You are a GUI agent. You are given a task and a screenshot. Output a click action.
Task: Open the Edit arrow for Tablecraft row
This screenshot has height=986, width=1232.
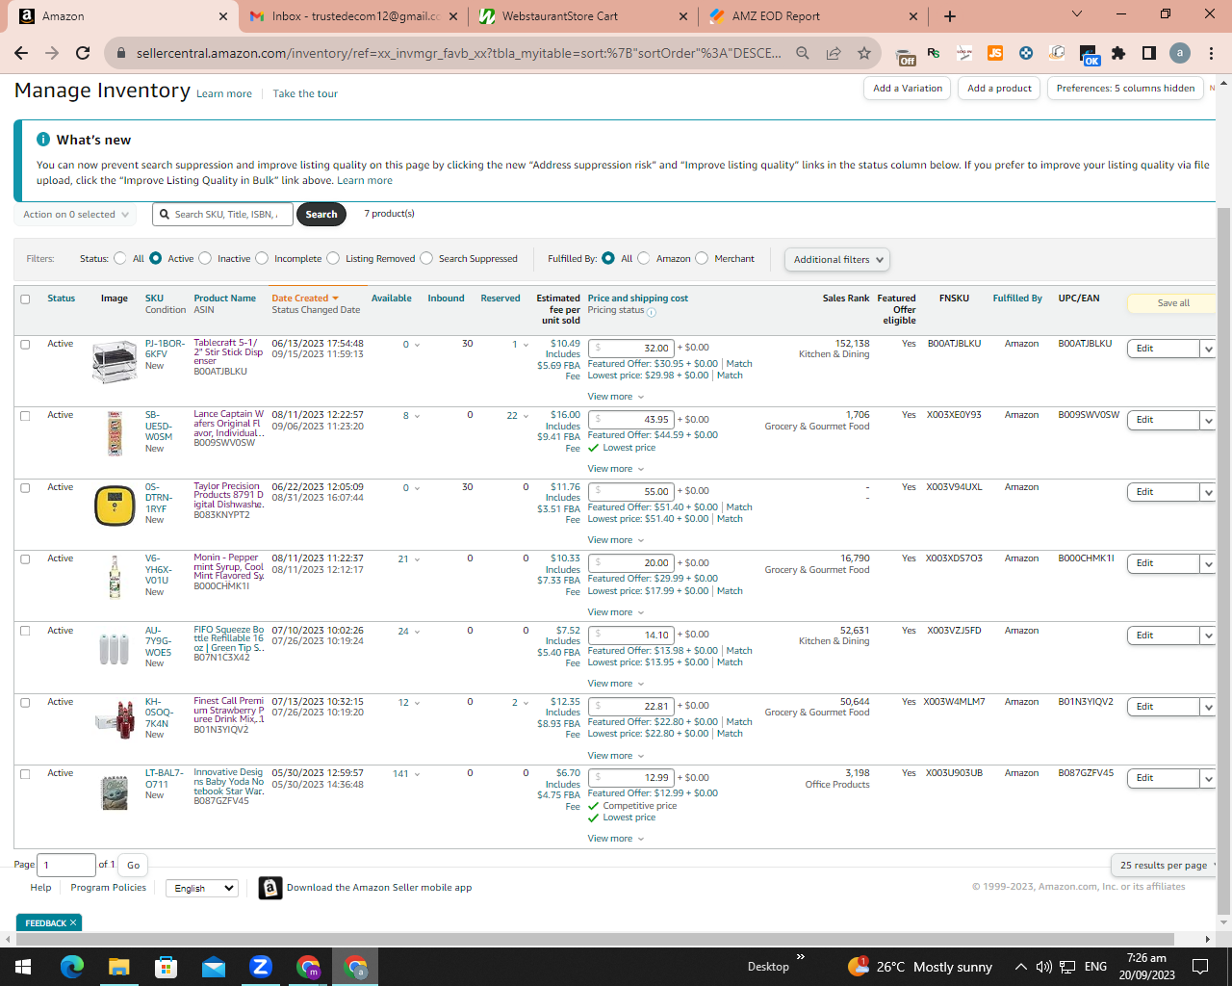(x=1208, y=349)
